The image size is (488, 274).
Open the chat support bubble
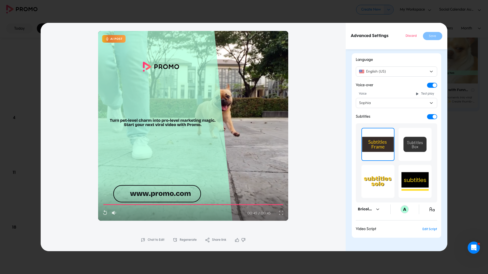474,248
